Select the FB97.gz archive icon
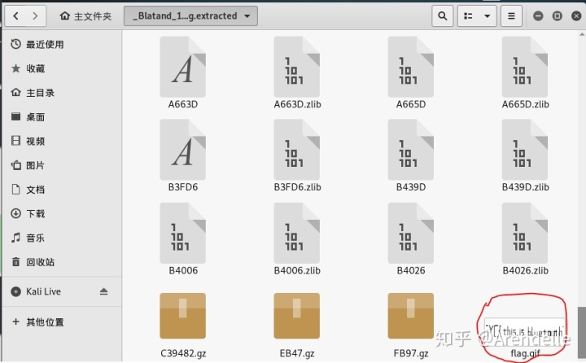Screen dimensions: 586x363 [411, 316]
